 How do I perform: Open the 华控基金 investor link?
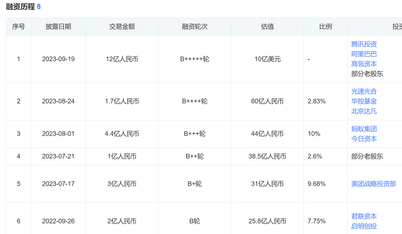point(364,101)
